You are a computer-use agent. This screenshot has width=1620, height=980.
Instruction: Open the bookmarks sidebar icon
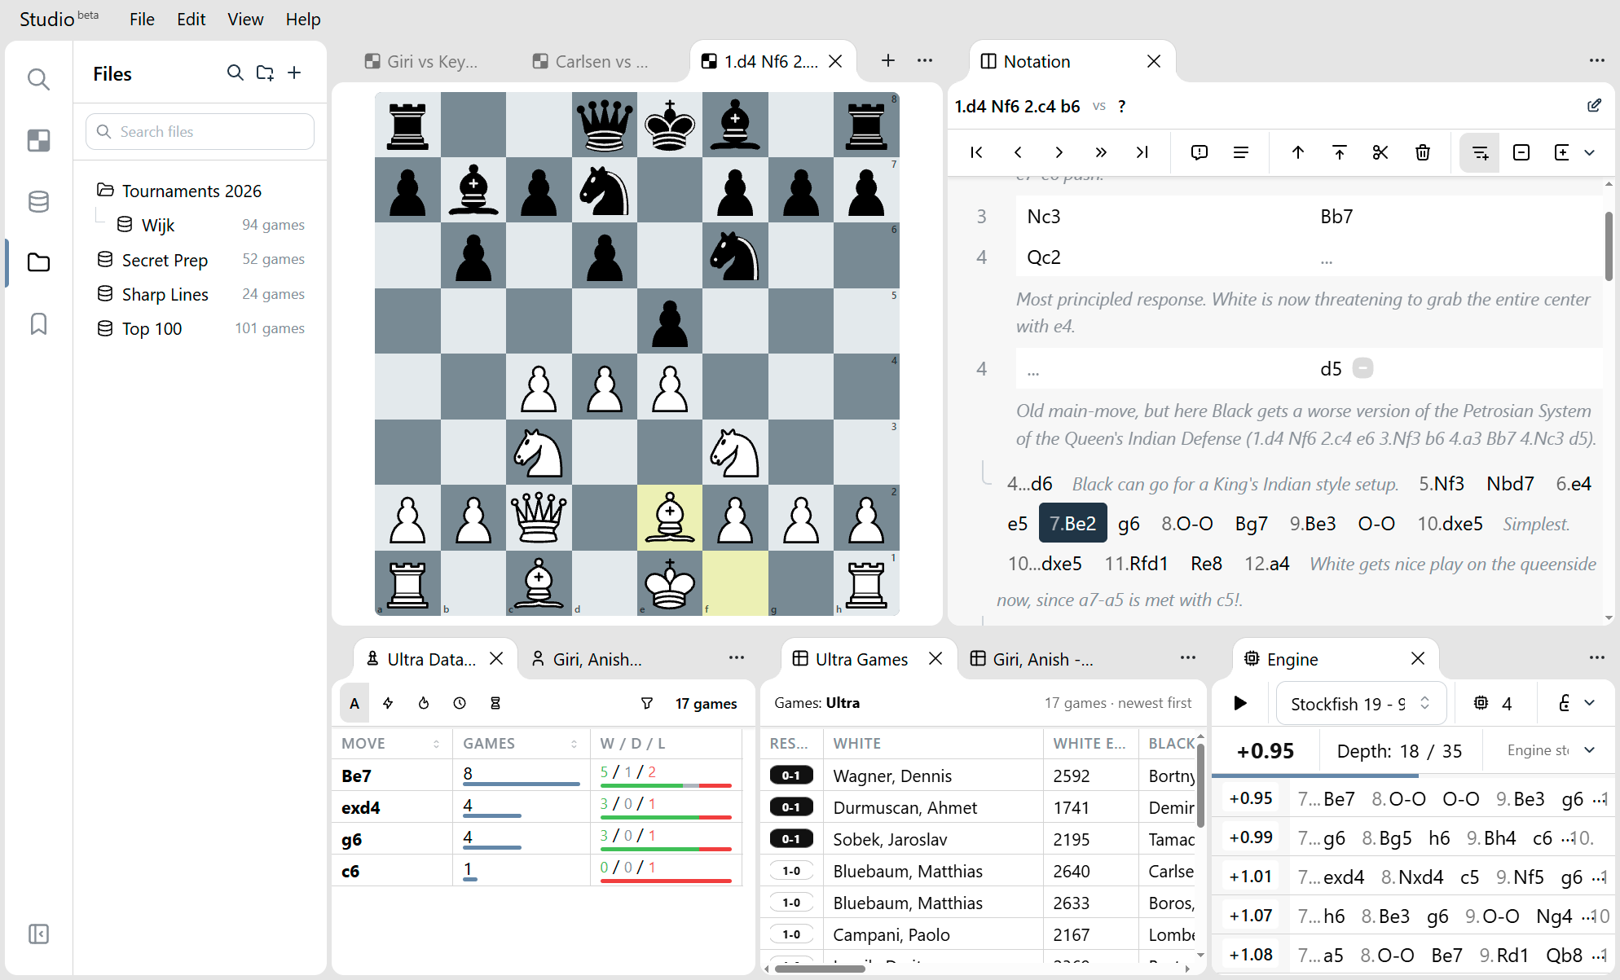[38, 323]
